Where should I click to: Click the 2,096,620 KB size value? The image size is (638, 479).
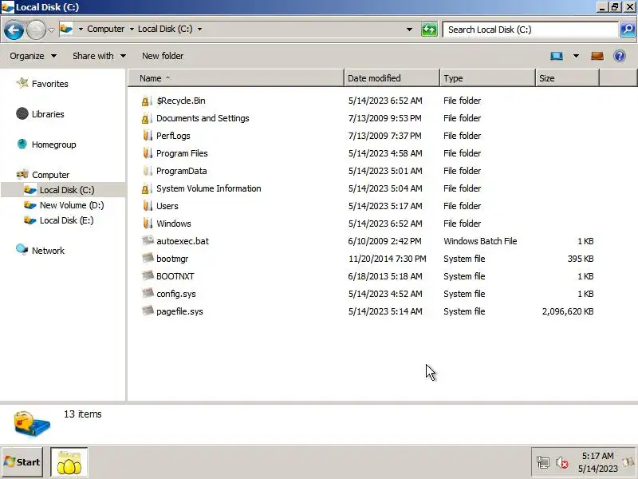tap(568, 311)
